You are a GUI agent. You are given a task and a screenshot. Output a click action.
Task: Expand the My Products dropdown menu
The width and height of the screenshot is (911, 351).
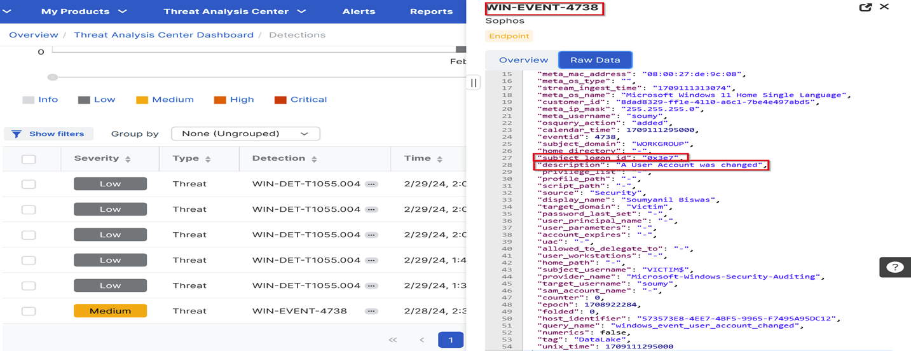point(84,11)
